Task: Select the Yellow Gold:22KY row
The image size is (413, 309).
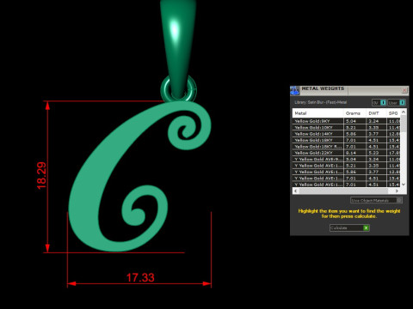Action: coord(347,153)
